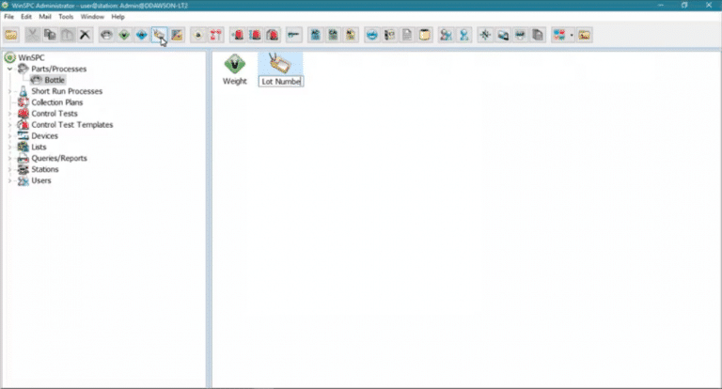722x389 pixels.
Task: Click the green variable toolbar icon
Action: pos(123,35)
